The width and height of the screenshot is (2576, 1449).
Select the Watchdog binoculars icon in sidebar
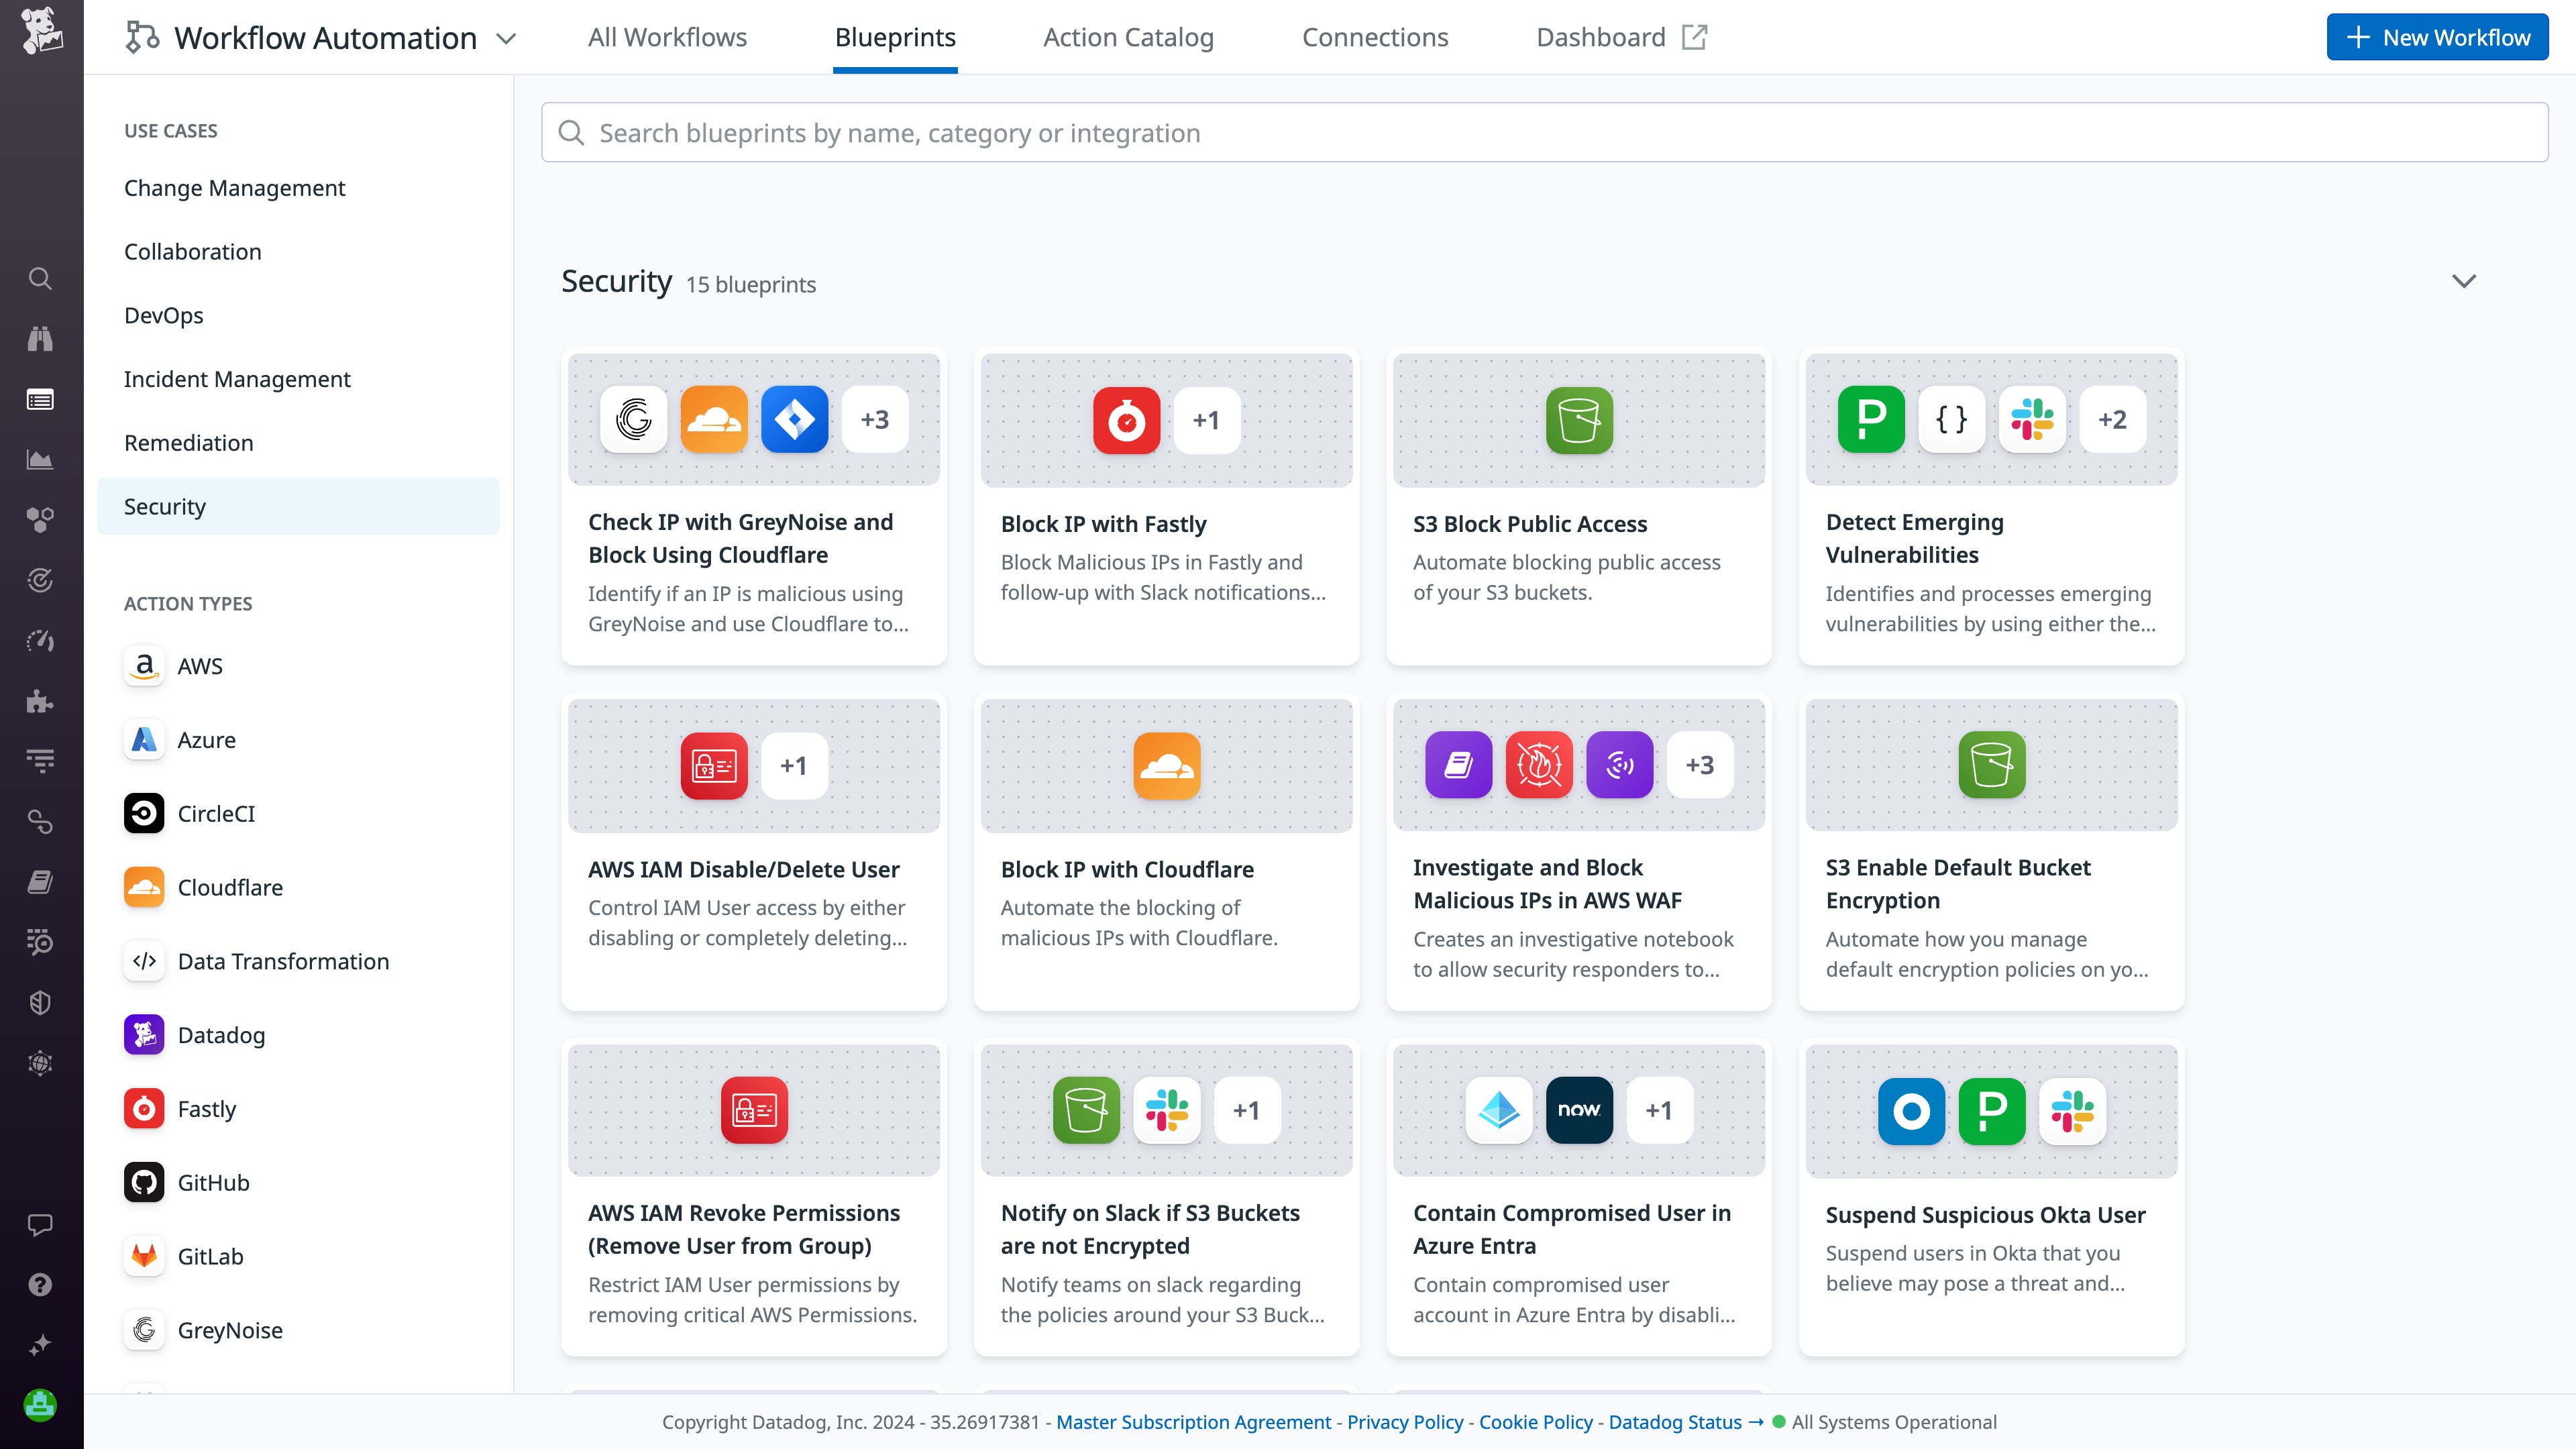pyautogui.click(x=40, y=339)
